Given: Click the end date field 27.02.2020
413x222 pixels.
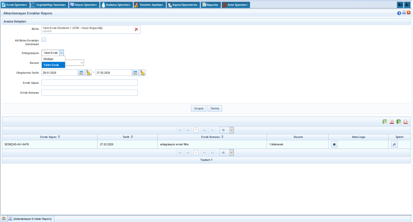Looking at the screenshot, I should [113, 73].
